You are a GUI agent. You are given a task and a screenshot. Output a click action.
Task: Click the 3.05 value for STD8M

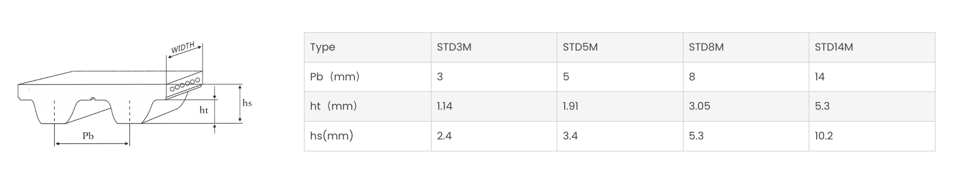(700, 106)
